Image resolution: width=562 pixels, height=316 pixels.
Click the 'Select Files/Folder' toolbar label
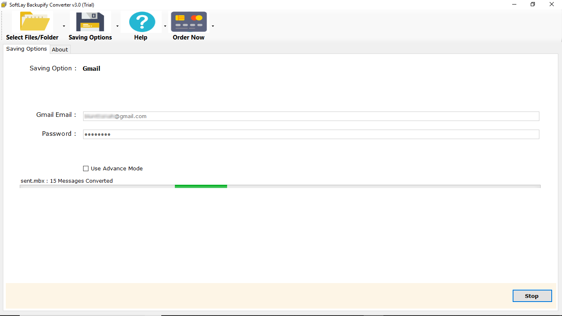(33, 37)
